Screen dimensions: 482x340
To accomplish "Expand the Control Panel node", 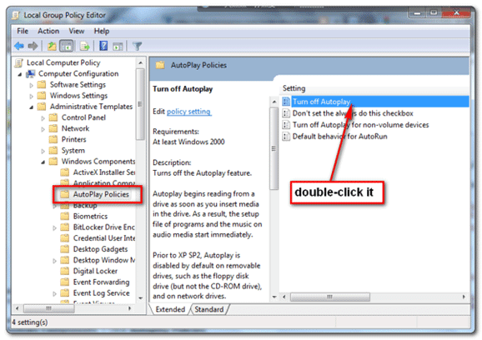I will 43,118.
